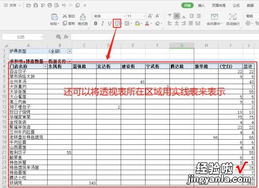259x188 pixels.
Task: Click the redo arrow icon
Action: coord(70,5)
